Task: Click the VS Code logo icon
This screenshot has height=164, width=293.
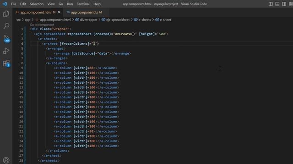Action: pyautogui.click(x=5, y=4)
